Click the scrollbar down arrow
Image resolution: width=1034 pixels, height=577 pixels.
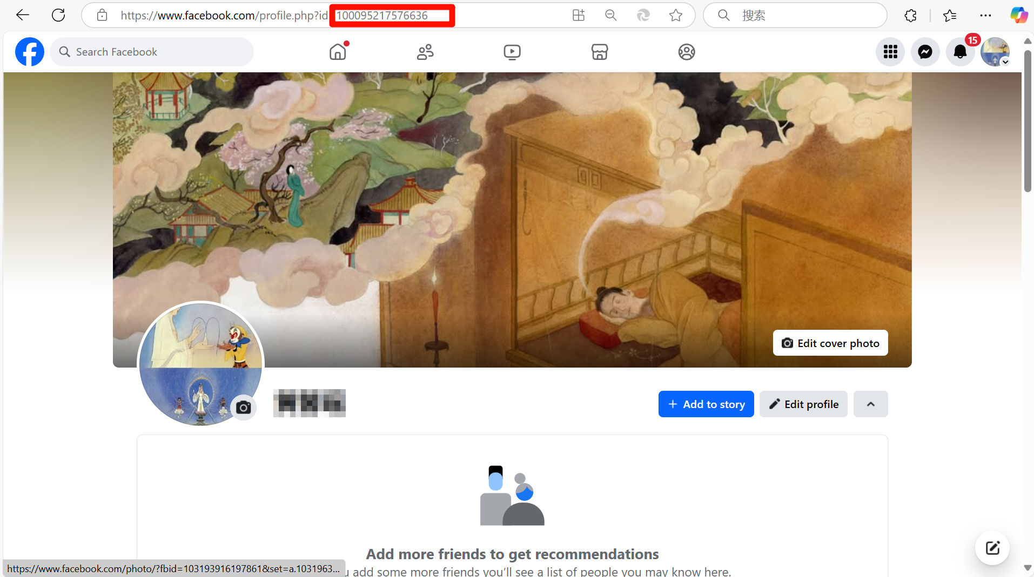(x=1028, y=568)
